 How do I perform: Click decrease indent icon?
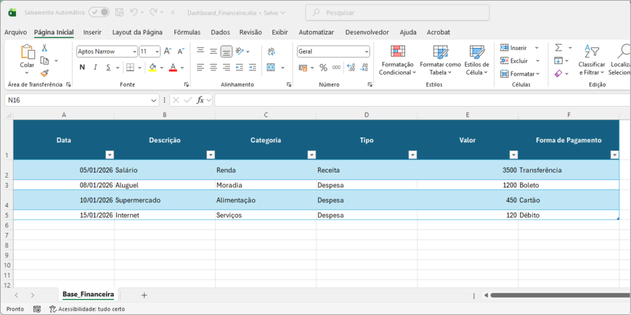[240, 67]
